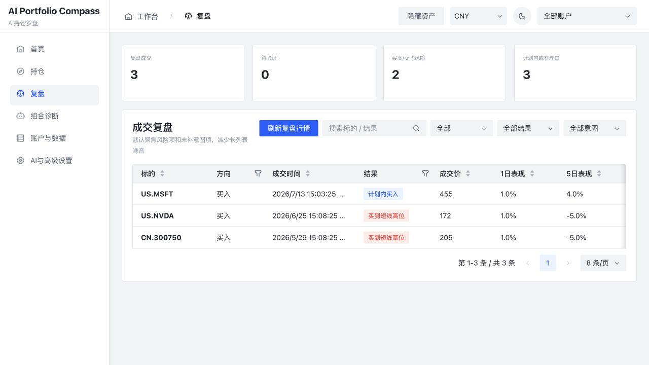This screenshot has height=365, width=649.
Task: Open 持仓 in the sidebar menu
Action: pos(54,71)
